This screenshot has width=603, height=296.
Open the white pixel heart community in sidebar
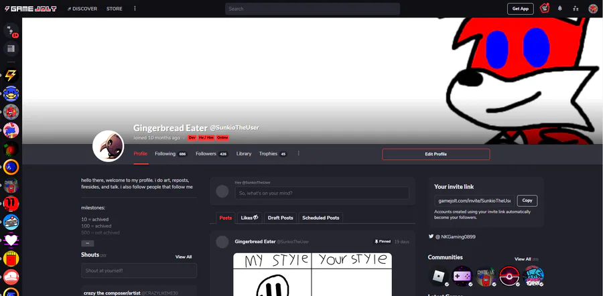(x=11, y=240)
